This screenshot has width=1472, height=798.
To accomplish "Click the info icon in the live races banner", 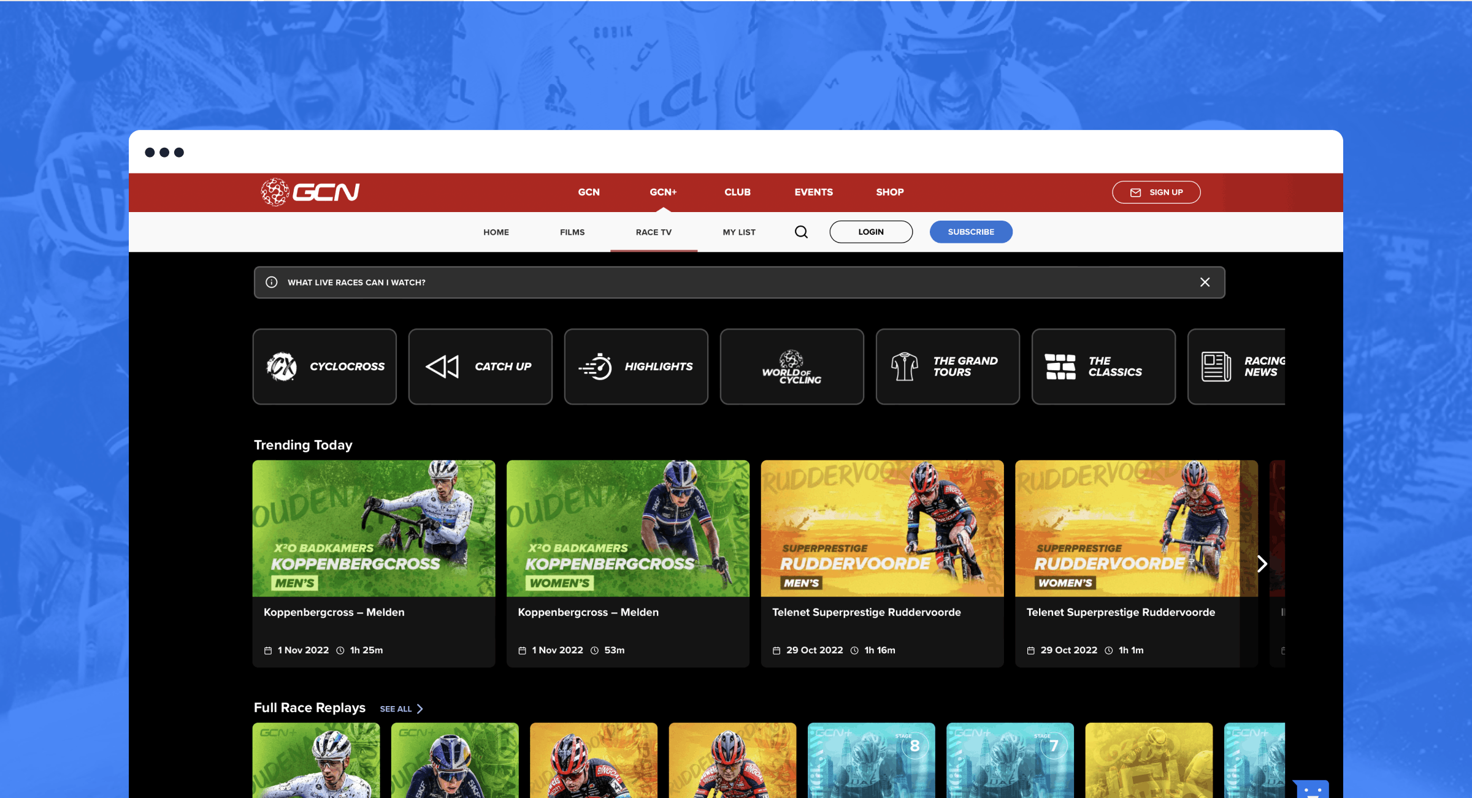I will (x=271, y=282).
